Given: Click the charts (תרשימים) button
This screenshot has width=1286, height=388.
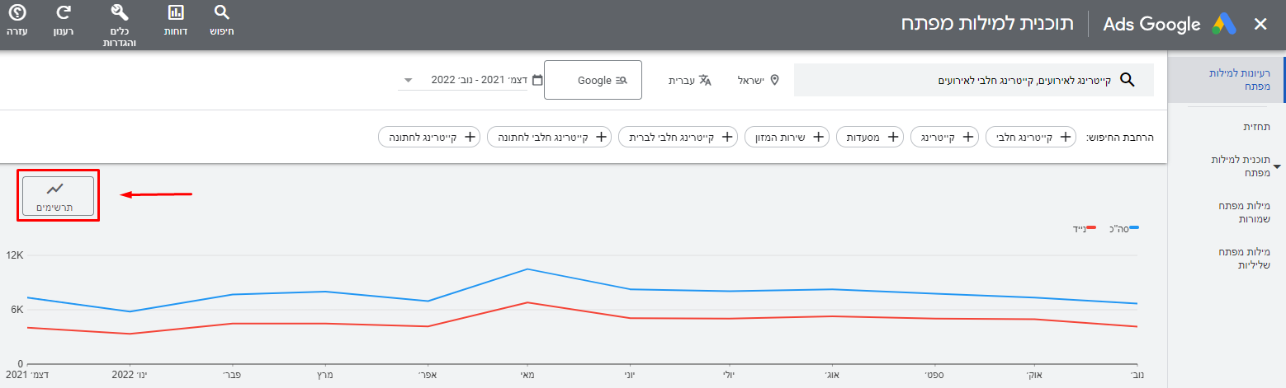Looking at the screenshot, I should [58, 195].
